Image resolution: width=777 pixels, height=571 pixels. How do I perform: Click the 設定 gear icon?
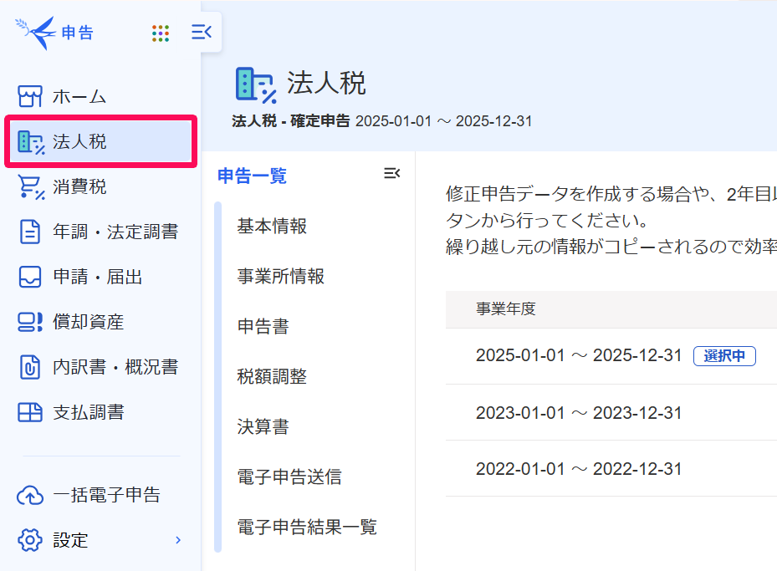pos(30,540)
